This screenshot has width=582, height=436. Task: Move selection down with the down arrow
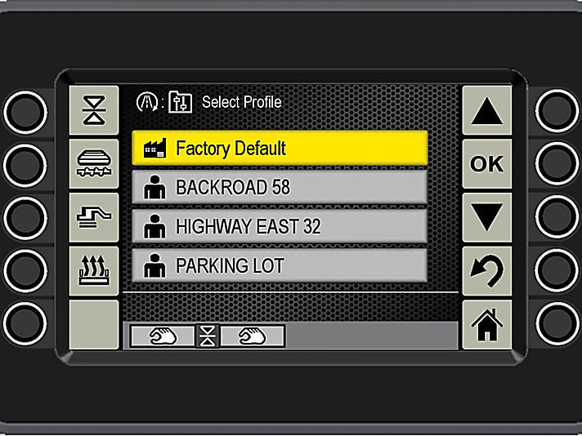pos(487,217)
